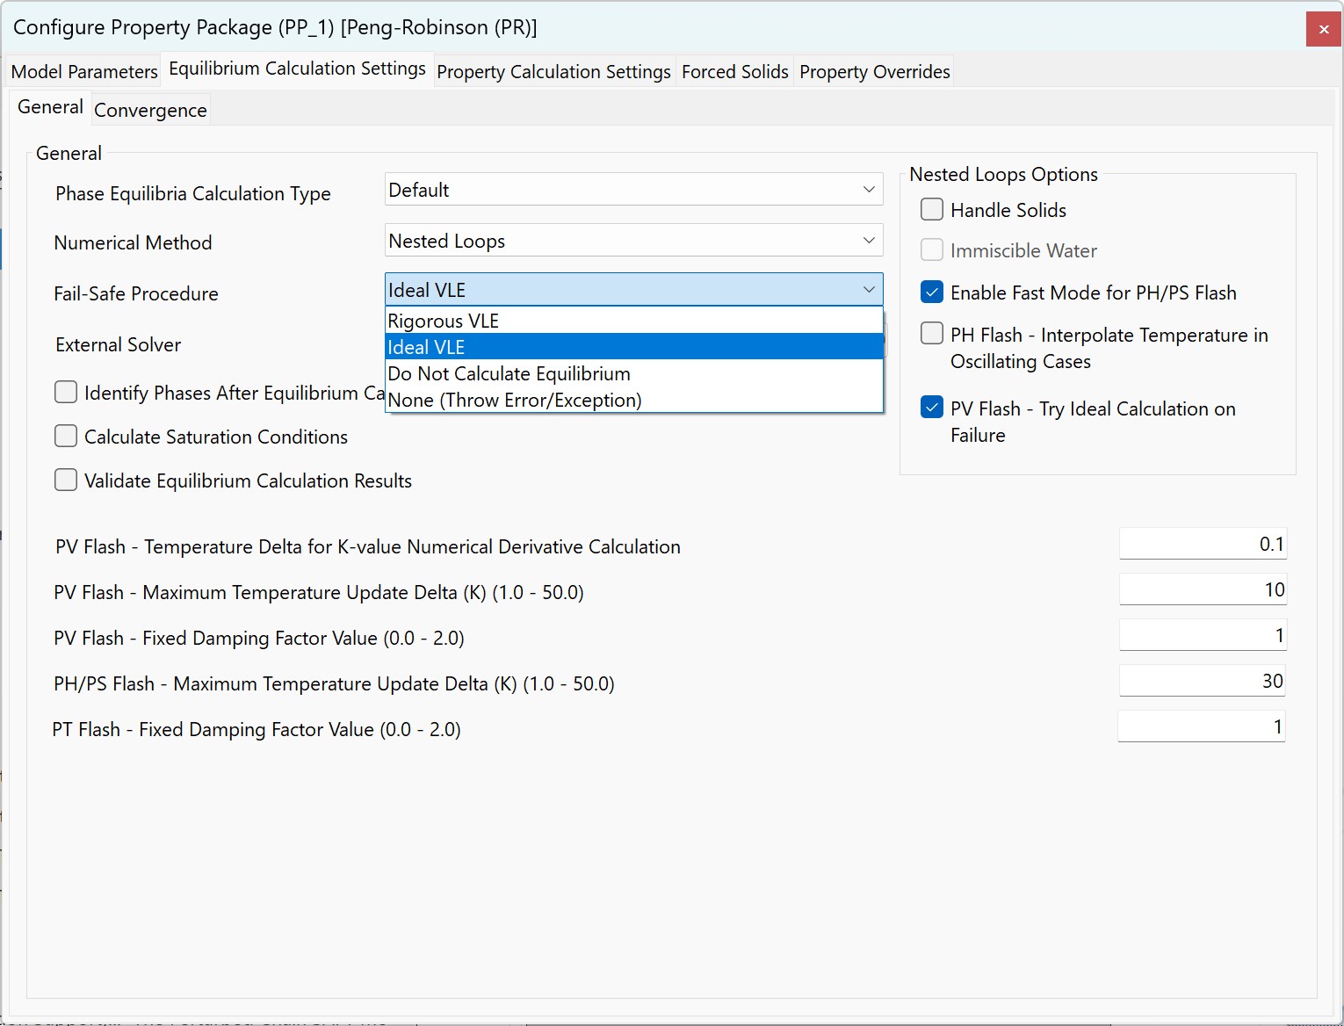This screenshot has height=1026, width=1344.
Task: Check PH Flash - Interpolate Temperature in Oscillating Cases
Action: 932,333
